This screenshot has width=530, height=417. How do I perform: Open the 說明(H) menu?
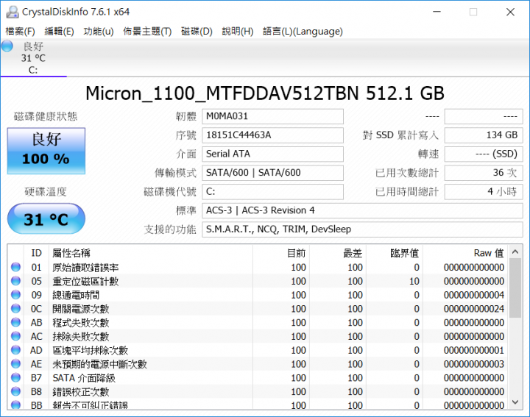click(237, 32)
